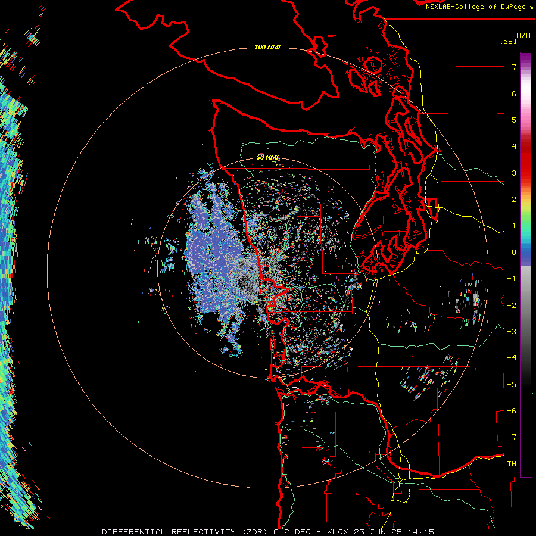Click the 14:15 timestamp
This screenshot has width=536, height=536.
(422, 532)
